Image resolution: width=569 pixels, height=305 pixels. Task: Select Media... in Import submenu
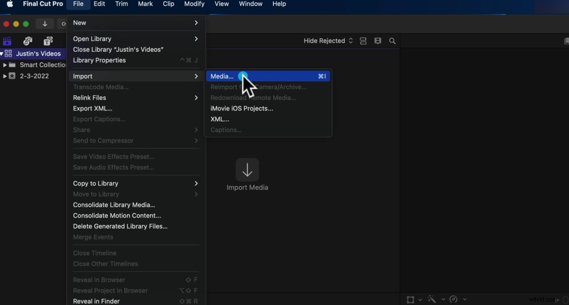tap(268, 76)
